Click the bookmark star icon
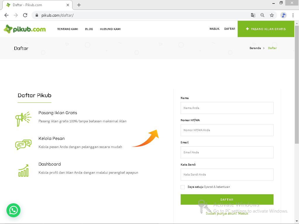Screen dimensions: 299x224 (x=272, y=15)
